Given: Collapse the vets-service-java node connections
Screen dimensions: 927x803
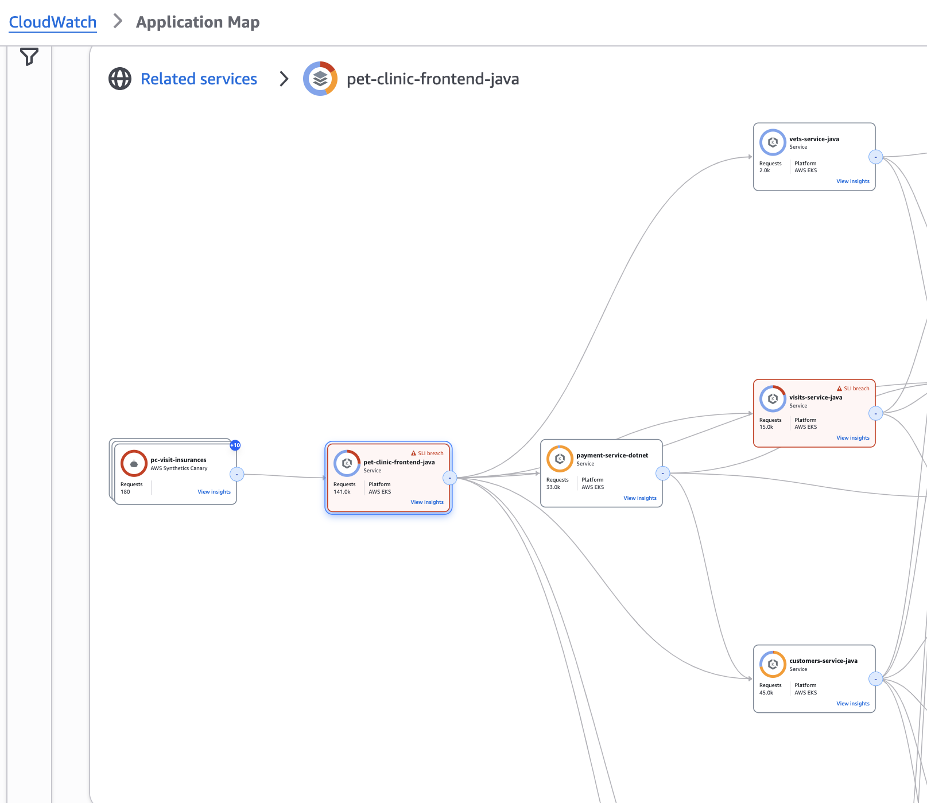Looking at the screenshot, I should pos(875,157).
